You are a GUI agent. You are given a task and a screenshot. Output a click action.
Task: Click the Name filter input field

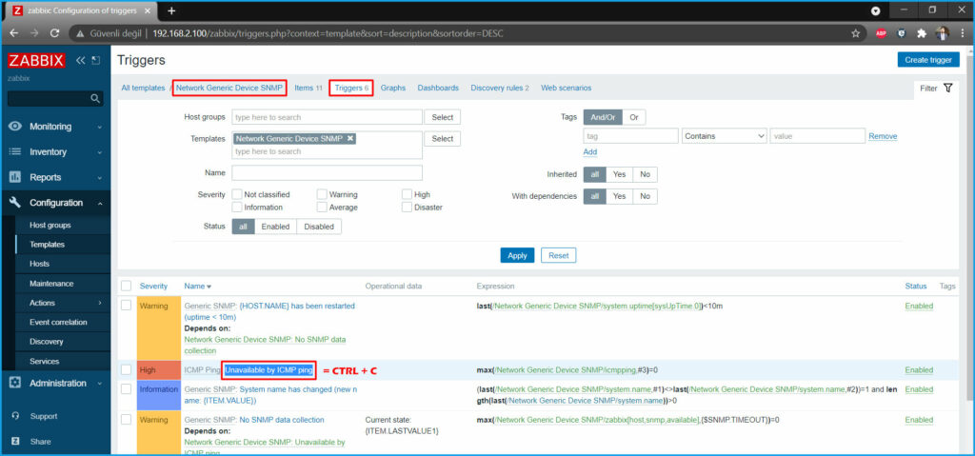pos(328,172)
